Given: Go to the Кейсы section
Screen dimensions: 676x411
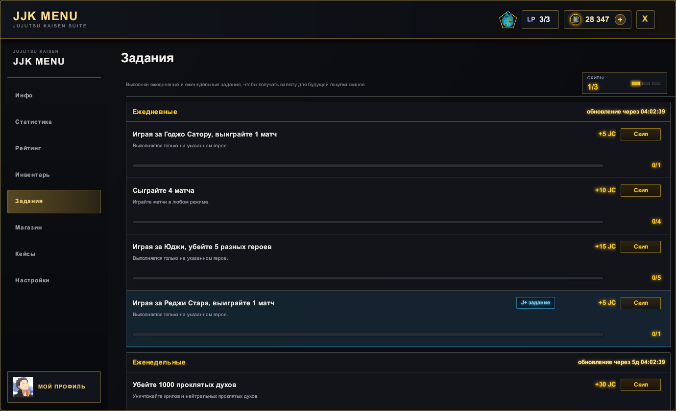Looking at the screenshot, I should coord(54,254).
